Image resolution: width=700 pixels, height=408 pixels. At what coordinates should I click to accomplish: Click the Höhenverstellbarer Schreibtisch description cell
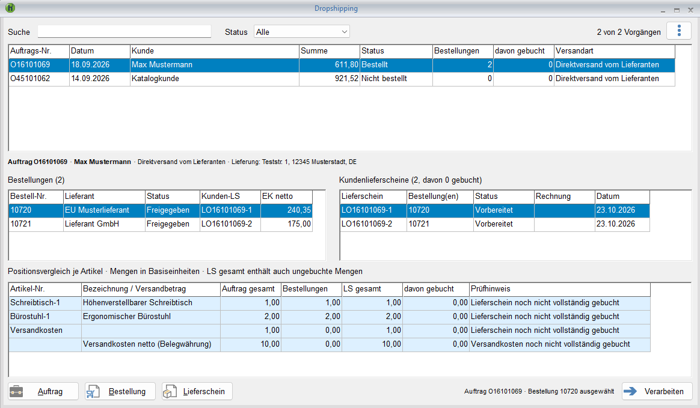tap(151, 303)
